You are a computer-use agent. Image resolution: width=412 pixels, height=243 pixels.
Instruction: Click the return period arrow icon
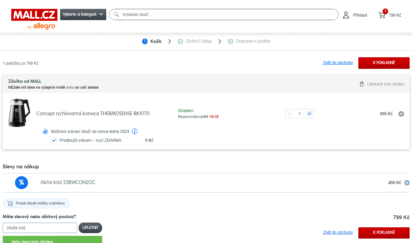click(x=45, y=131)
